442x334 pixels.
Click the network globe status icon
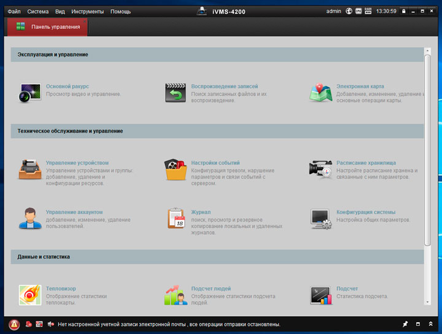[x=349, y=11]
